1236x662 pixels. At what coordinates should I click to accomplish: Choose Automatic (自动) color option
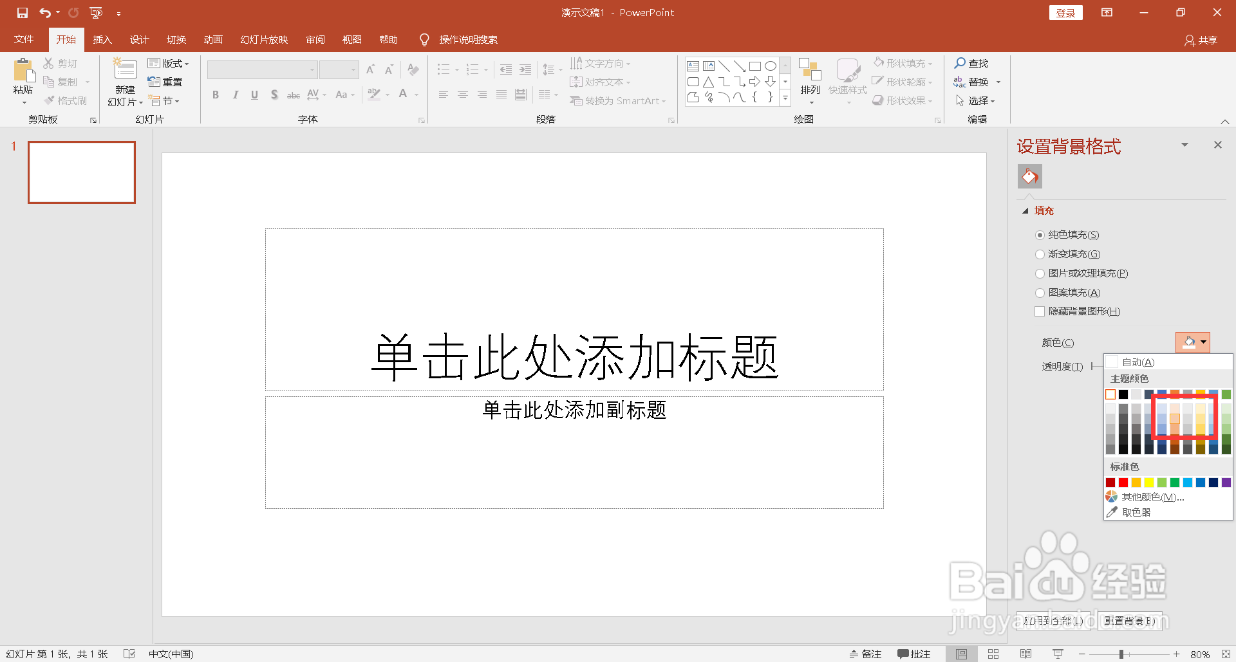1168,362
